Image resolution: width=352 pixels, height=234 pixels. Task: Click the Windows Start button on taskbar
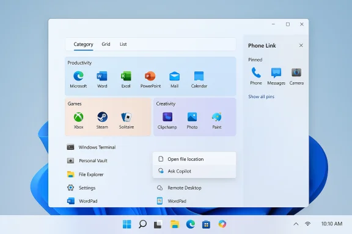click(x=127, y=224)
